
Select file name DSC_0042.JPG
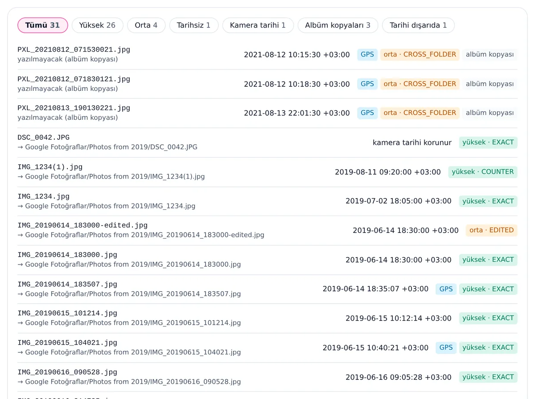click(44, 137)
